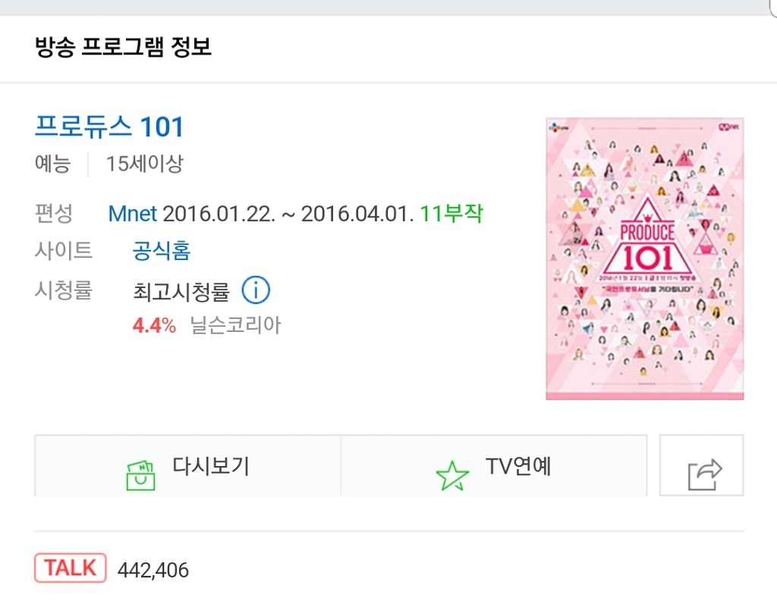
Task: Select the green star TV연예 icon
Action: click(451, 468)
